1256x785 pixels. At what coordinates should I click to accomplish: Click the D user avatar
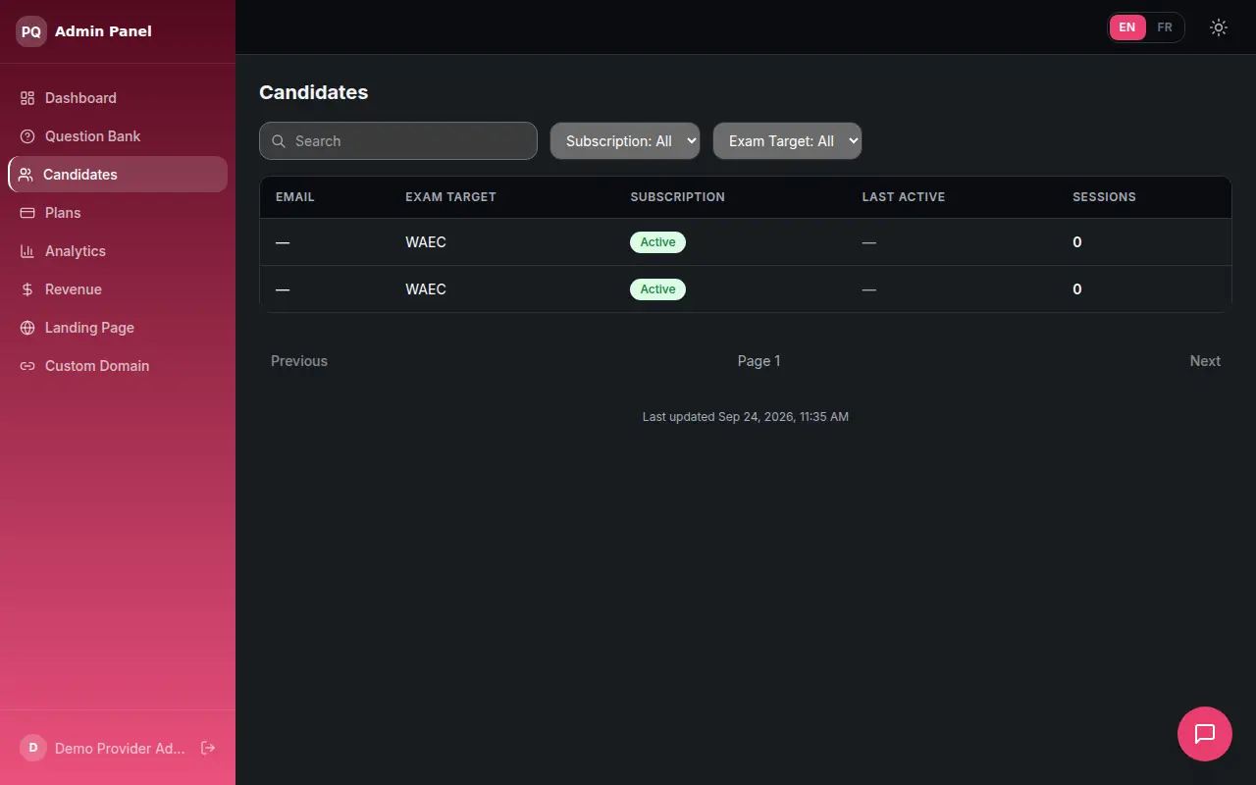(x=33, y=748)
